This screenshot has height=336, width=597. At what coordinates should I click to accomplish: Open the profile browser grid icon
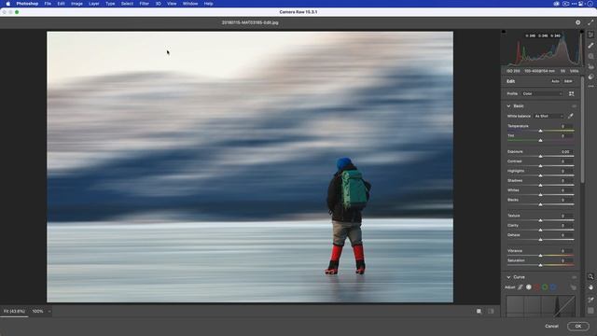click(572, 93)
